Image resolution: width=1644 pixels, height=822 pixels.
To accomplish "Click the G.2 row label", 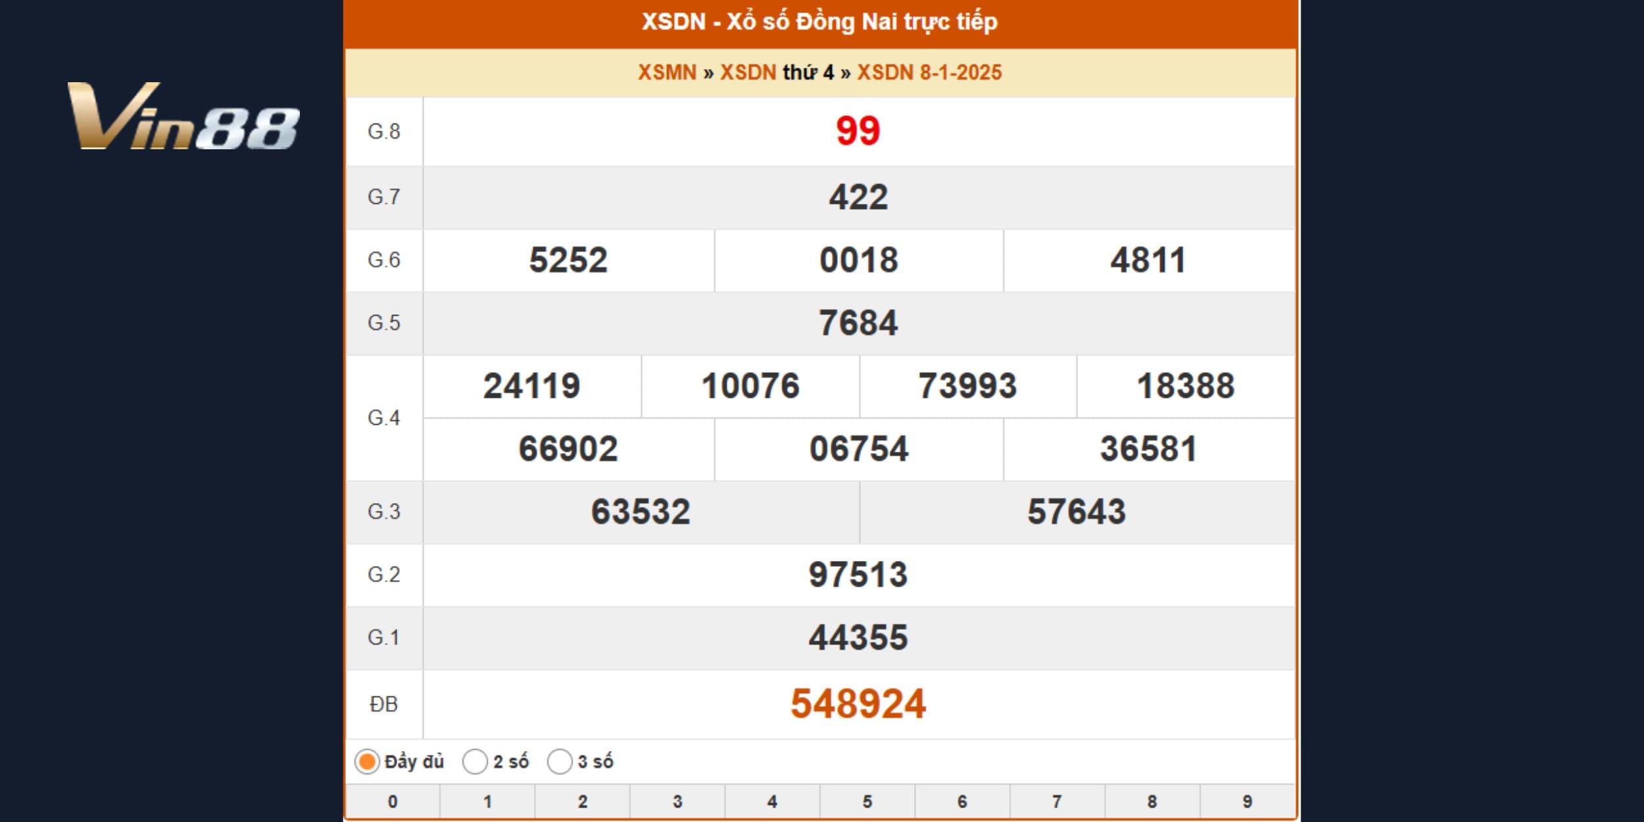I will point(384,575).
